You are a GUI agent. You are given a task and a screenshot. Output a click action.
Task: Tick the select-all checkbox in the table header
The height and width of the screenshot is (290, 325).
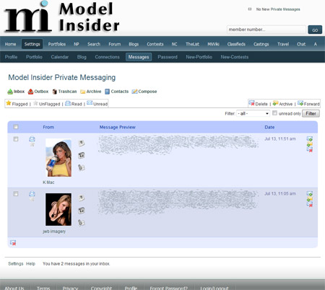[16, 127]
